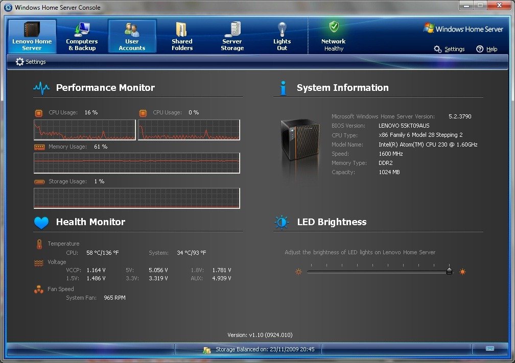The image size is (515, 363).
Task: Click the keyboard icon in the status bar
Action: tap(490, 349)
